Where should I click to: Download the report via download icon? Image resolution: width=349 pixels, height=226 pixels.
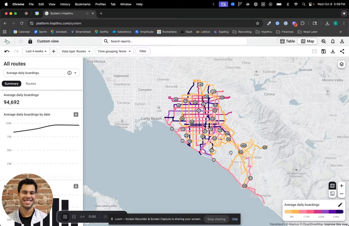[333, 51]
